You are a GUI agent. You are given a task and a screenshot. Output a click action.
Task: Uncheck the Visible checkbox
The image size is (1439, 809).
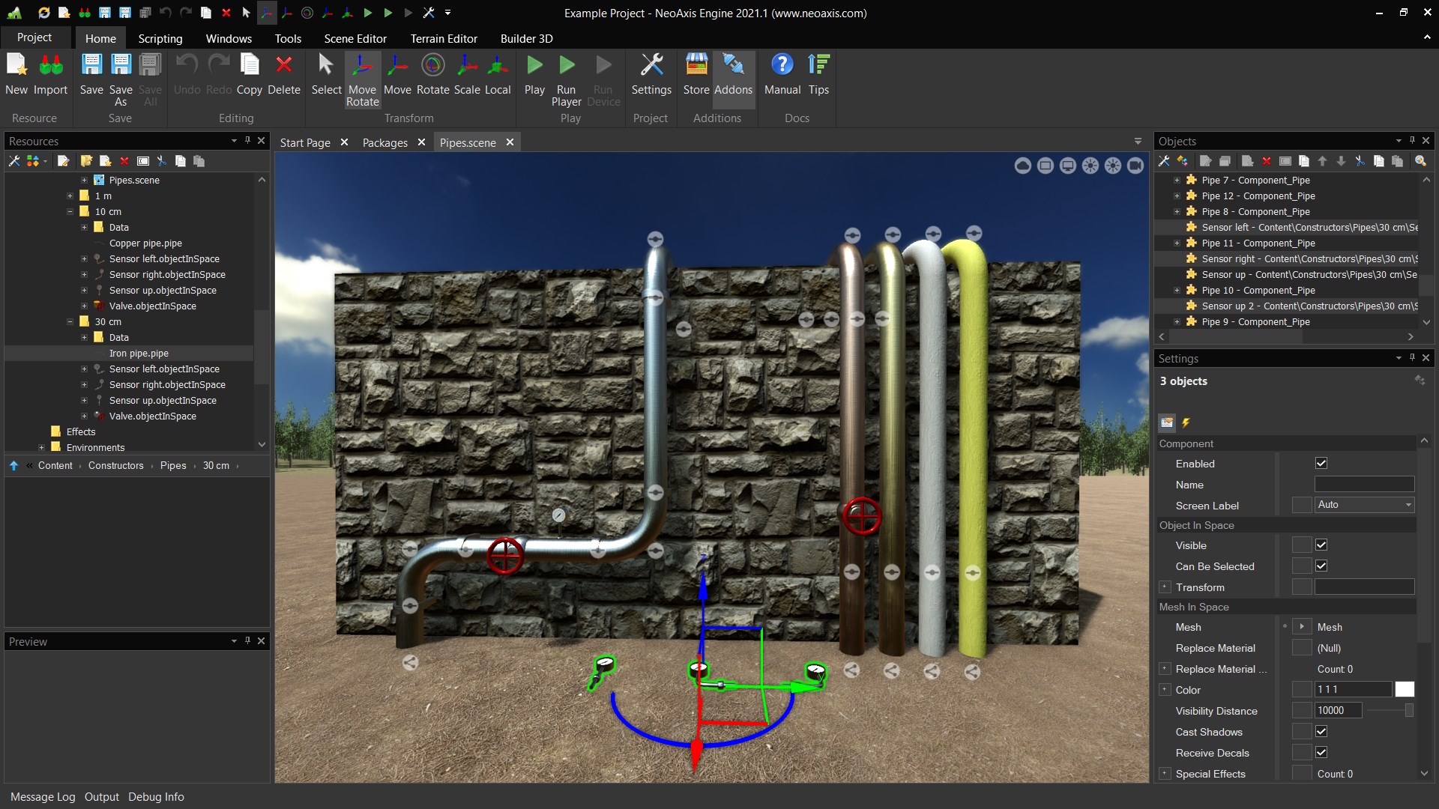pyautogui.click(x=1321, y=545)
